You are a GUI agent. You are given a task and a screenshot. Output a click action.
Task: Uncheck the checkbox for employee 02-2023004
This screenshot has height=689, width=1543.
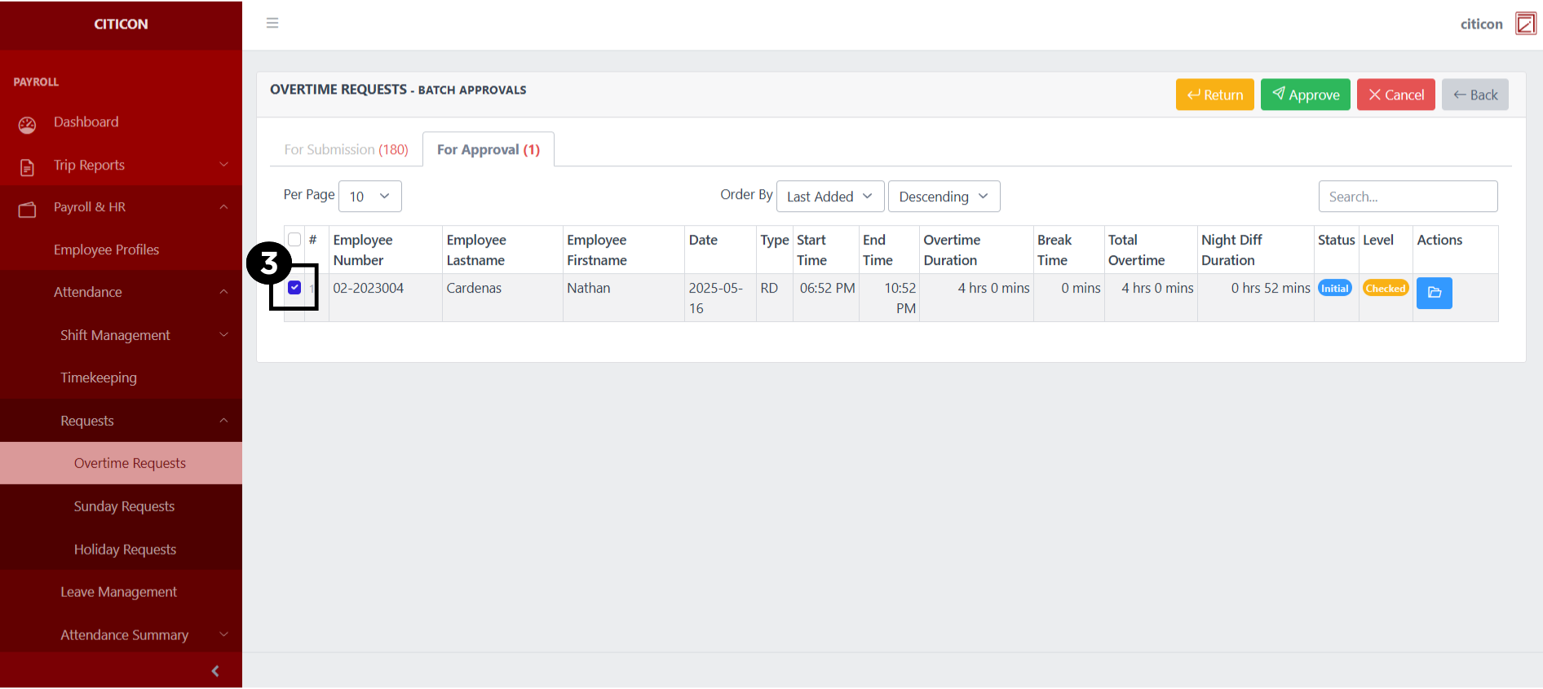click(294, 288)
